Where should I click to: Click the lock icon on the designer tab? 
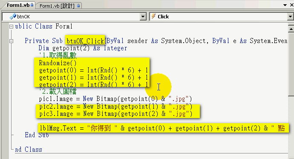[x=78, y=6]
